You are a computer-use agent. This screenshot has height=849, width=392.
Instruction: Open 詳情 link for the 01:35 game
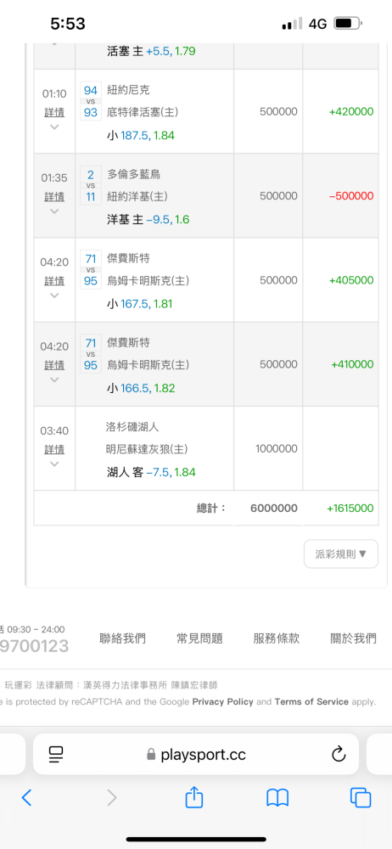click(x=54, y=197)
